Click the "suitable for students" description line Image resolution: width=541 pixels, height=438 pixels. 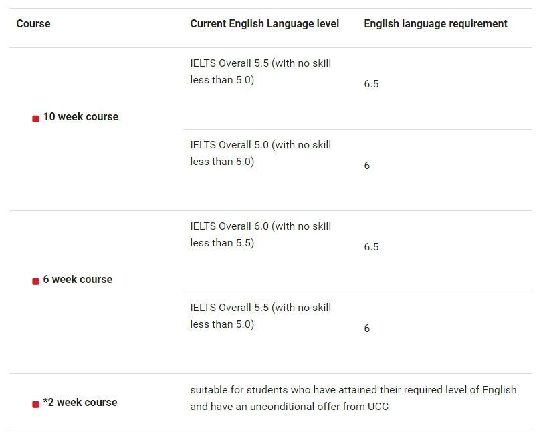pos(353,390)
